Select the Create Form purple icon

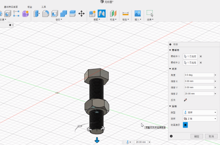25,14
